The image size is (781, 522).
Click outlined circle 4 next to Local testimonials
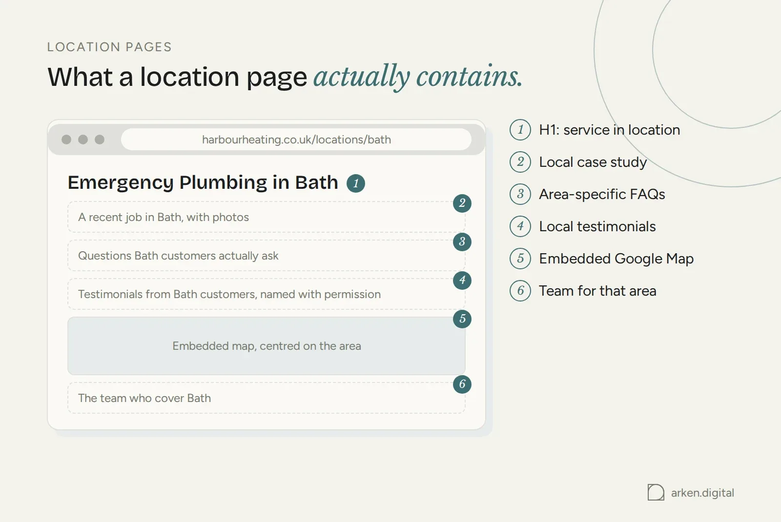[x=520, y=226]
